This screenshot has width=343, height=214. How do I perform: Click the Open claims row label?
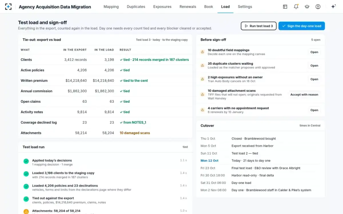click(31, 102)
